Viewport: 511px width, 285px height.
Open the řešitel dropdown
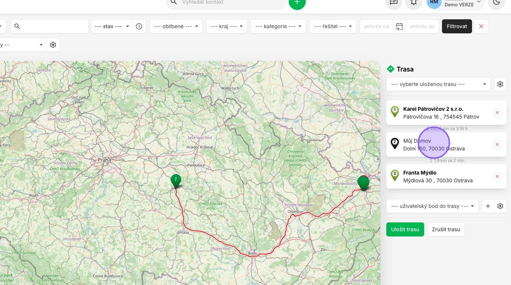tap(333, 26)
